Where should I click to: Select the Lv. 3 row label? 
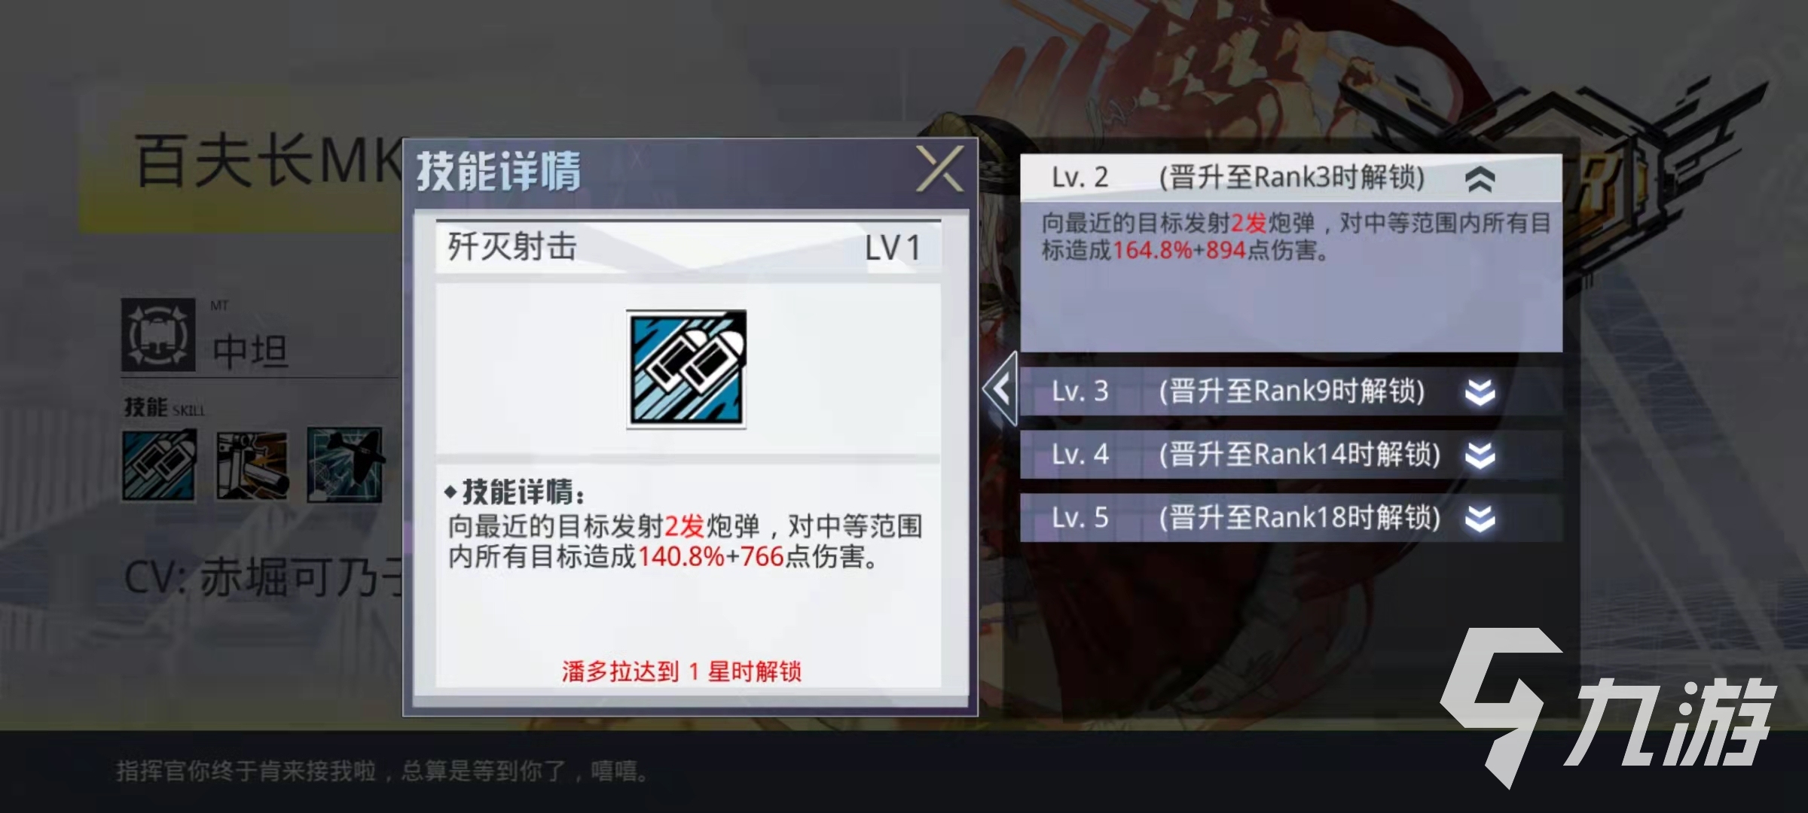(x=1080, y=391)
